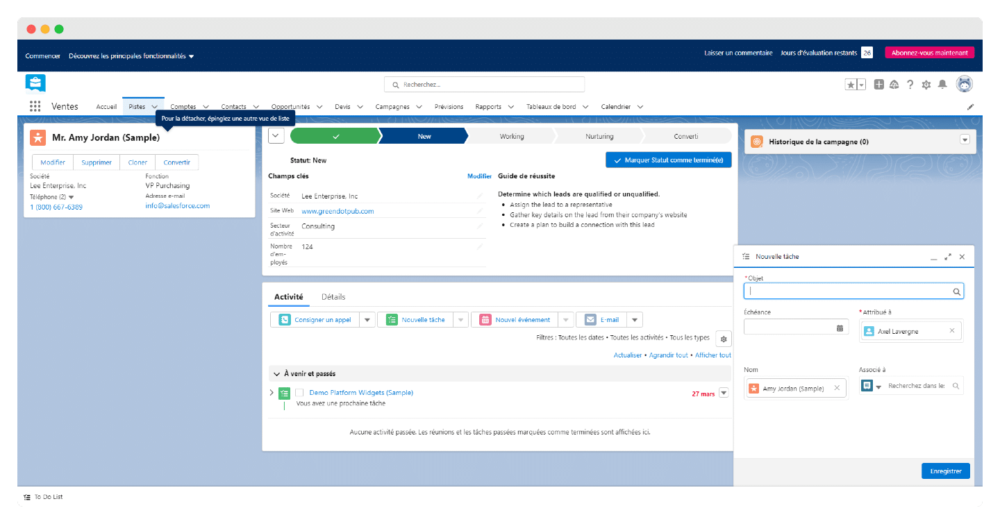Collapse the À venir et passés section
The width and height of the screenshot is (1000, 524).
point(276,373)
